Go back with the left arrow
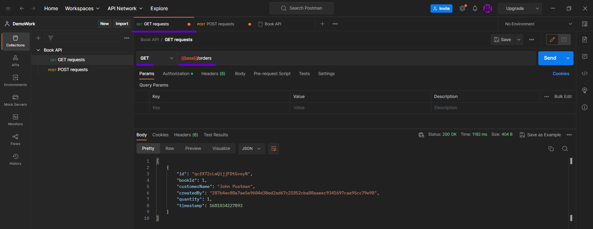This screenshot has width=593, height=229. click(22, 8)
